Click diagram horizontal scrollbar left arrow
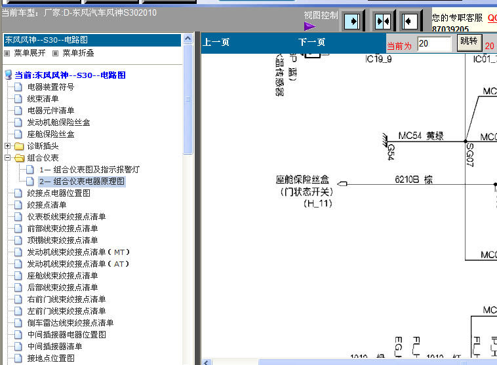 207,362
